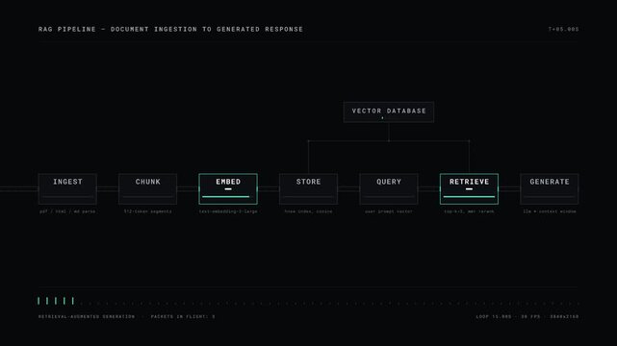Select the INGEST pipeline node

point(67,189)
